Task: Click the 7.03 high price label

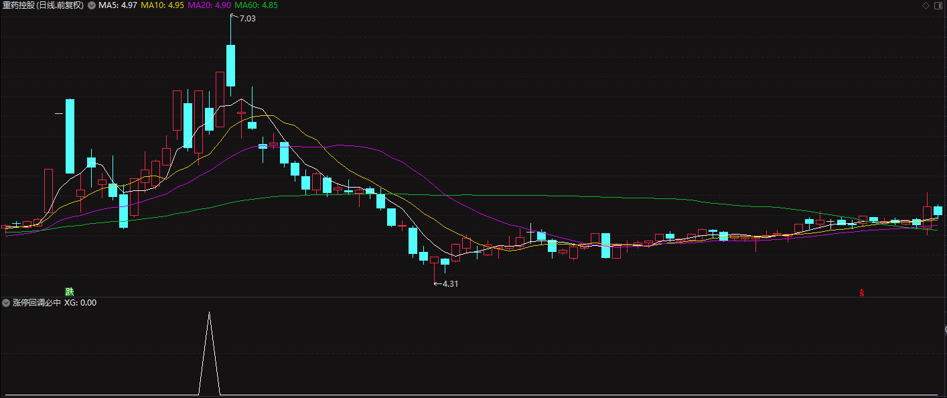Action: coord(247,19)
